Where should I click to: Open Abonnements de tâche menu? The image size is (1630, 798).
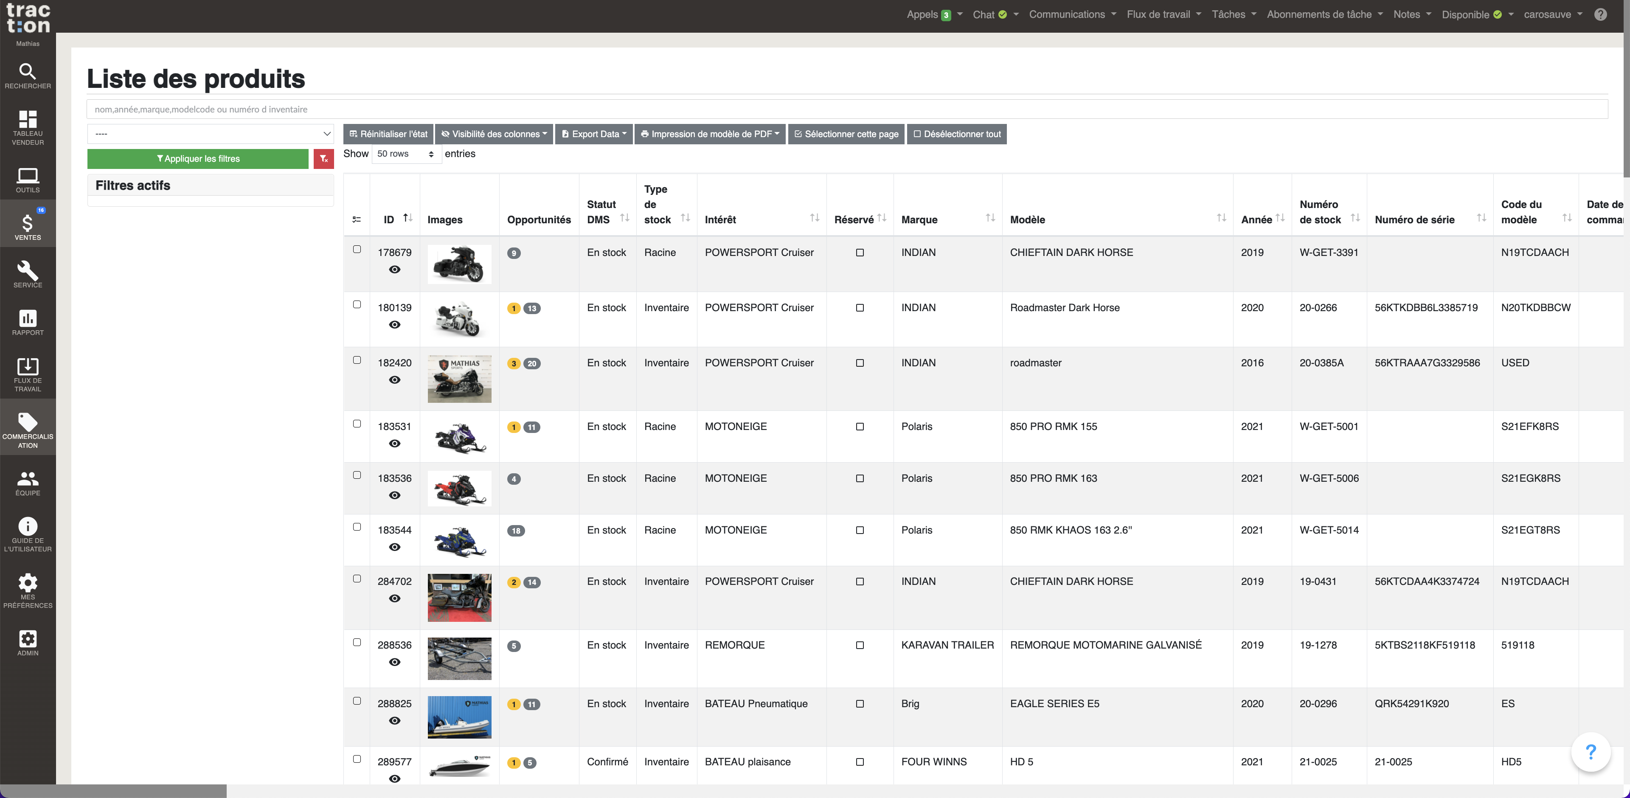coord(1325,14)
